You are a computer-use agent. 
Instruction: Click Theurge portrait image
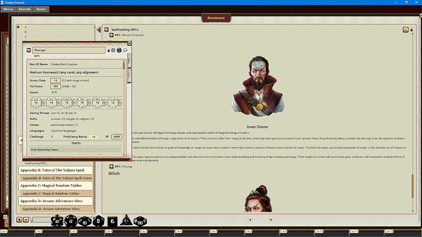pyautogui.click(x=258, y=86)
